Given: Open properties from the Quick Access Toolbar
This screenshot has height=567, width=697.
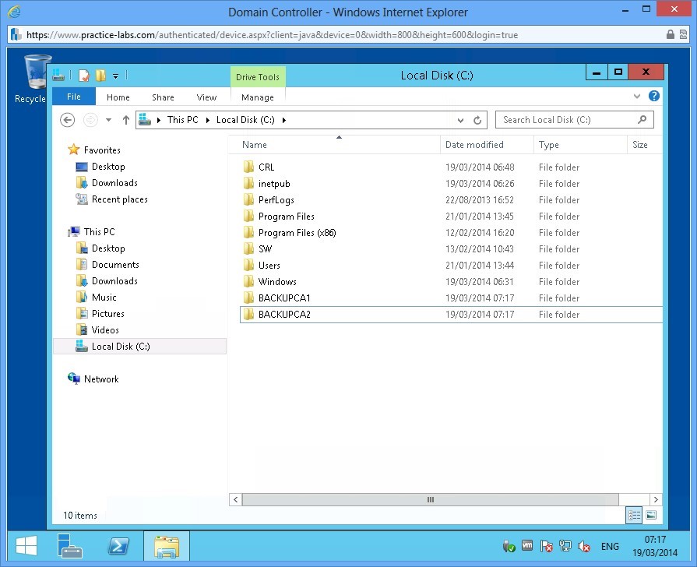Looking at the screenshot, I should click(83, 75).
